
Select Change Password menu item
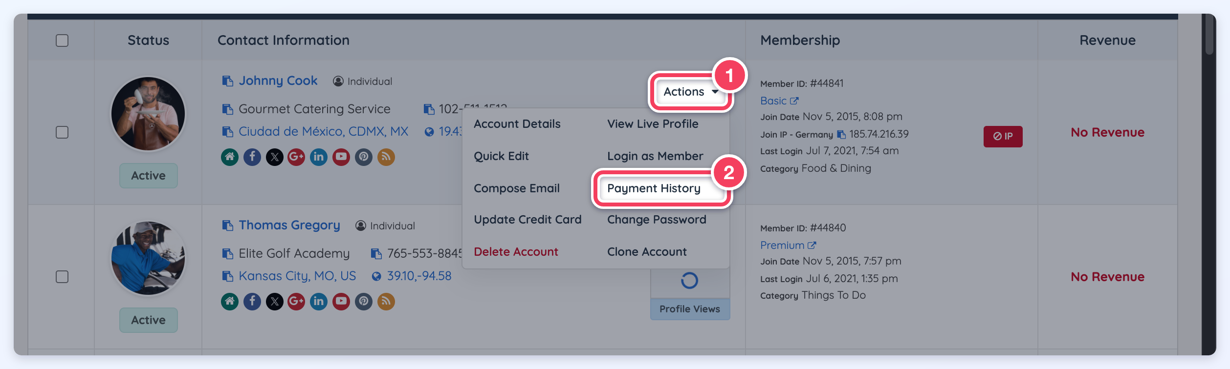click(657, 220)
